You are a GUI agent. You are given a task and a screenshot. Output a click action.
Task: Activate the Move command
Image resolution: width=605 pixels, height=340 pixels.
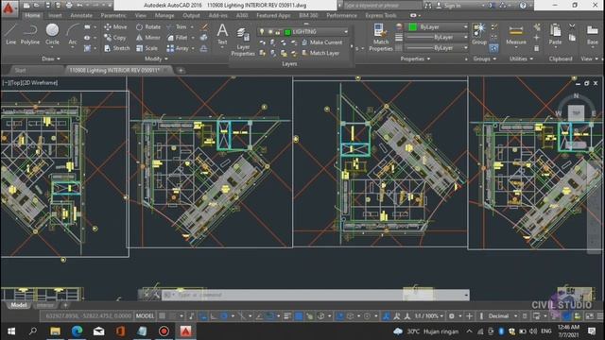pos(115,26)
